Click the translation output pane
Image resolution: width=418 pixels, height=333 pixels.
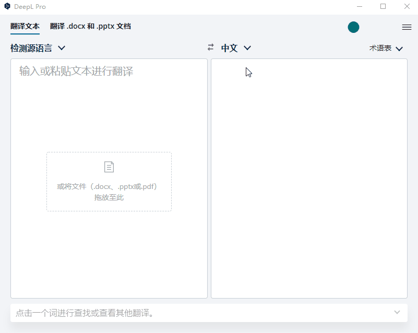[309, 179]
